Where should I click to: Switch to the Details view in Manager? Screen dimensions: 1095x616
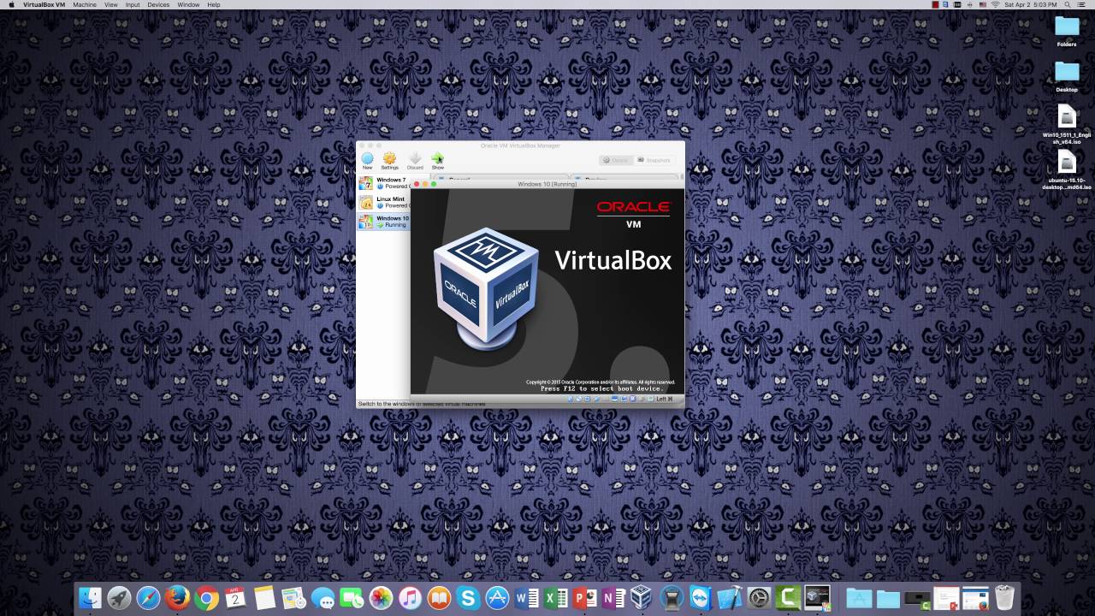click(616, 160)
